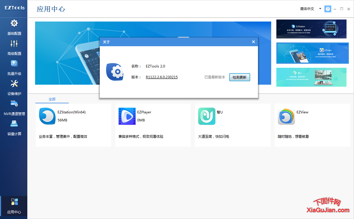Click 随时随地，想看就看 description
This screenshot has width=354, height=219.
click(293, 137)
